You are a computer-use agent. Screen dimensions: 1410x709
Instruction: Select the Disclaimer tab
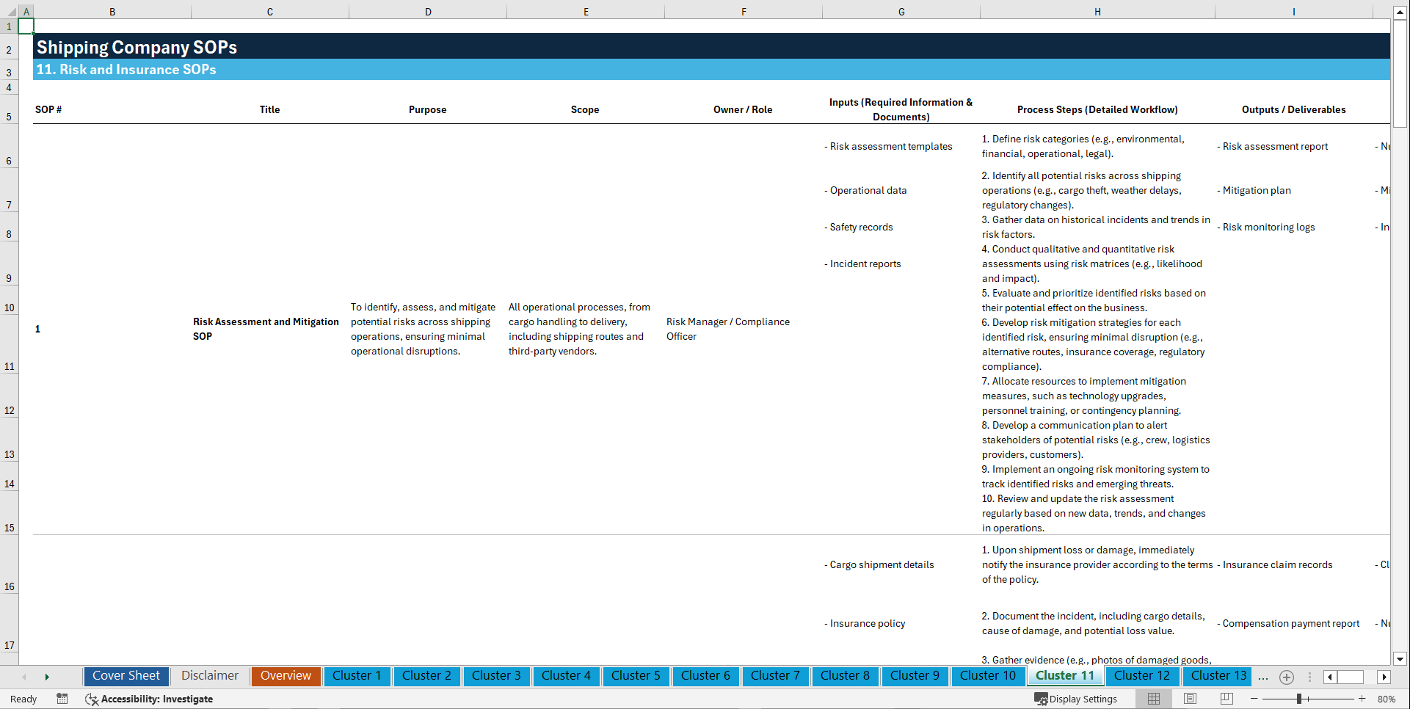(x=209, y=676)
